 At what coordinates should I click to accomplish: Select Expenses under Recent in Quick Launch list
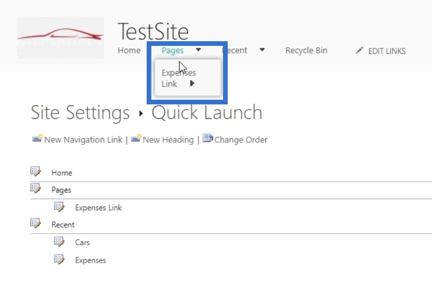(90, 260)
